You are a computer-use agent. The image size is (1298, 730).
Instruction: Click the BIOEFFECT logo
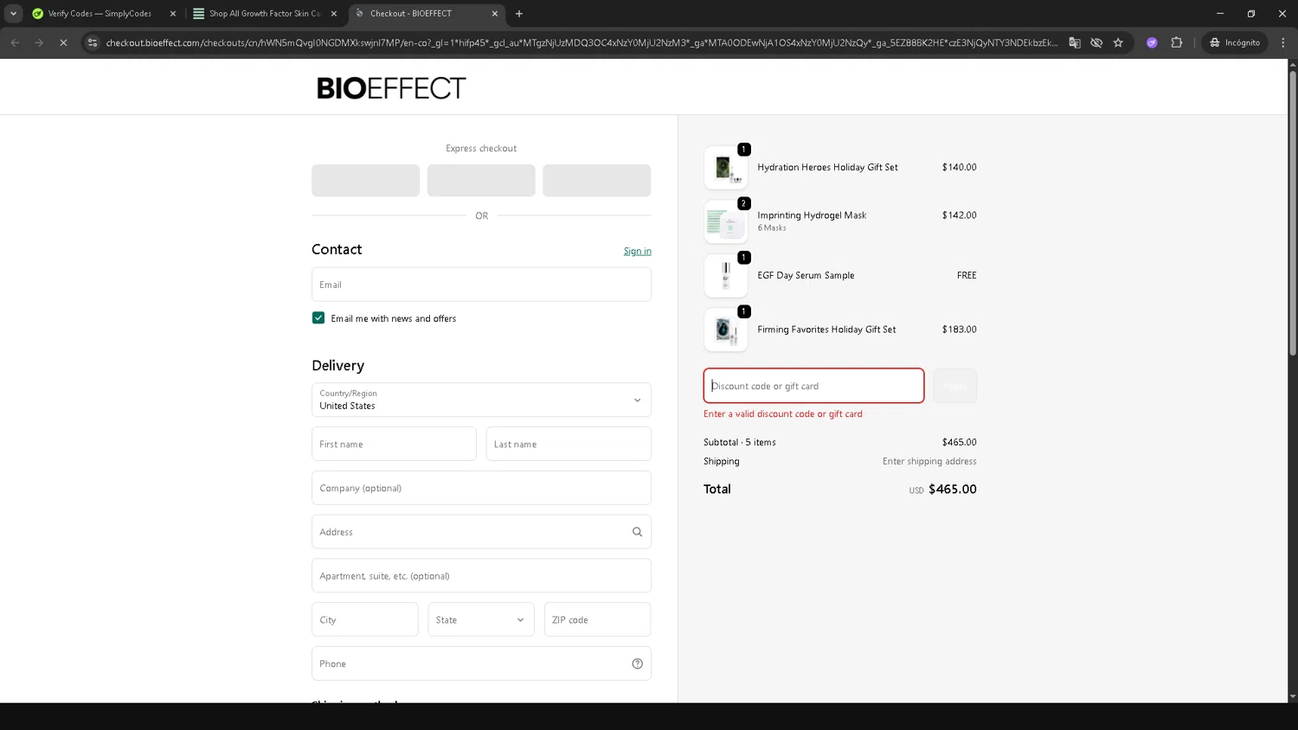[x=391, y=88]
